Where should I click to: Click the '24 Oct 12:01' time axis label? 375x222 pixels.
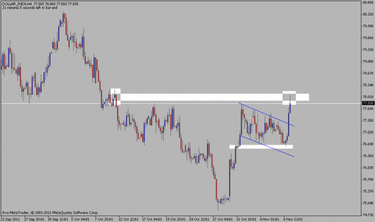click(x=199, y=219)
